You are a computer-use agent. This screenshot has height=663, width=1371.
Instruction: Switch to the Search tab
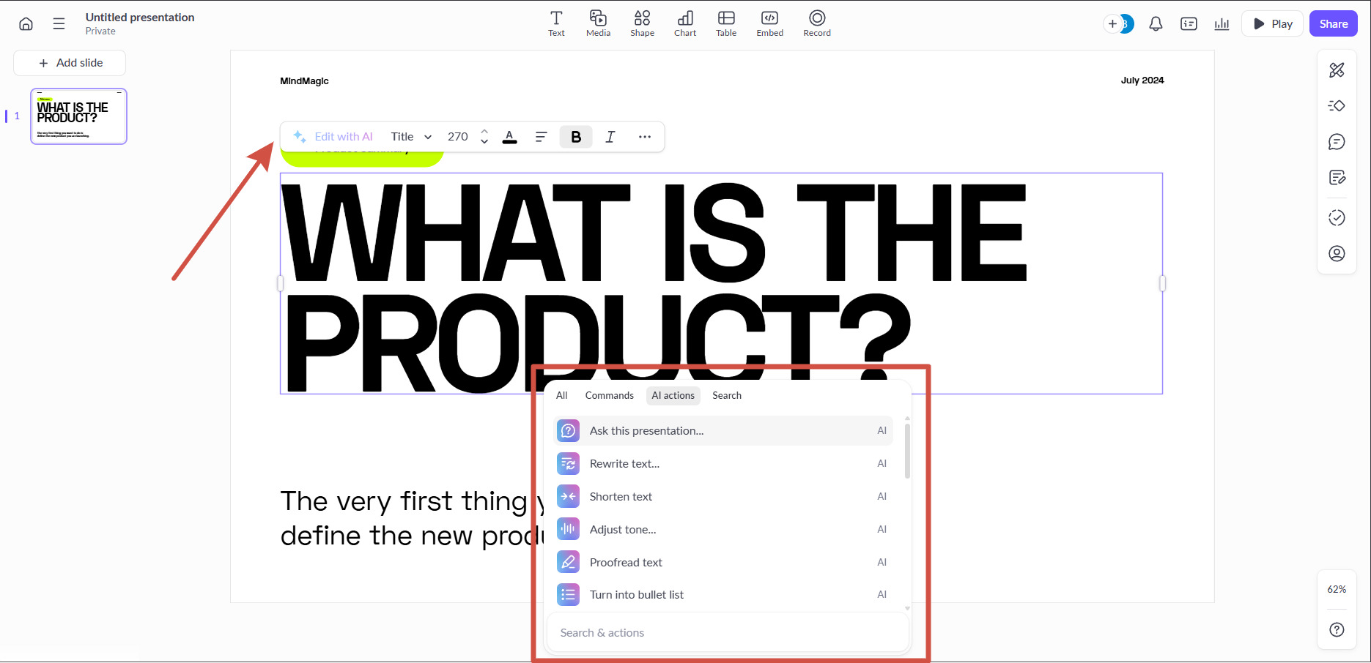(727, 396)
